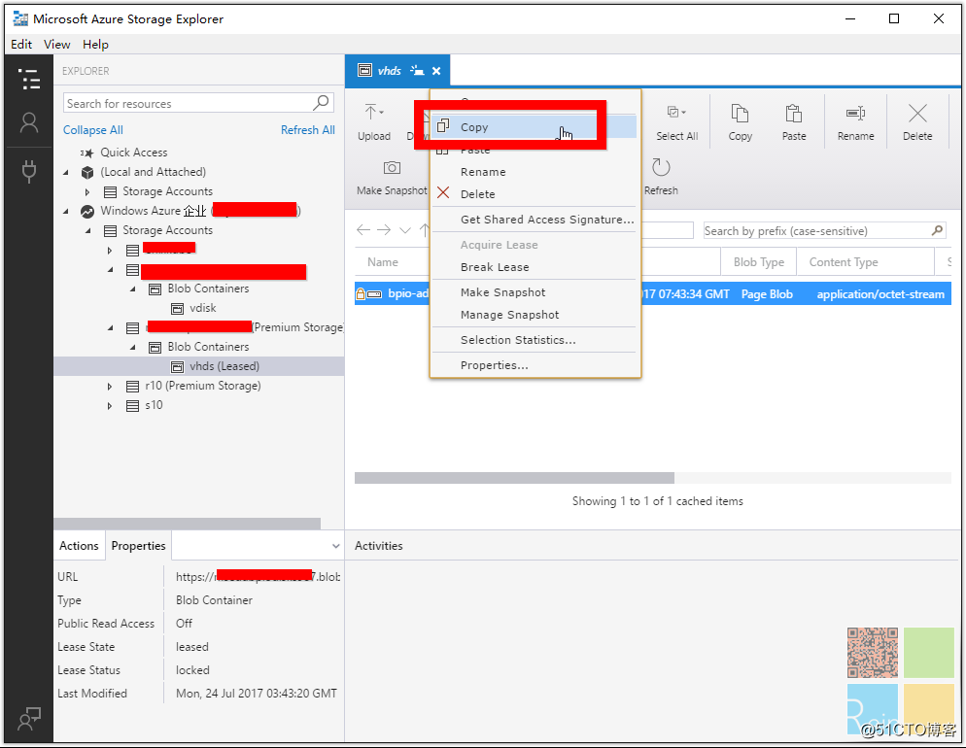Open the properties panel dropdown chevron

pyautogui.click(x=335, y=546)
